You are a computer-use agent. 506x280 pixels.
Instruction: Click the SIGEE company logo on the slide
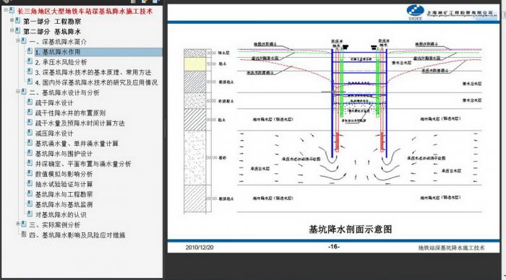pos(415,12)
